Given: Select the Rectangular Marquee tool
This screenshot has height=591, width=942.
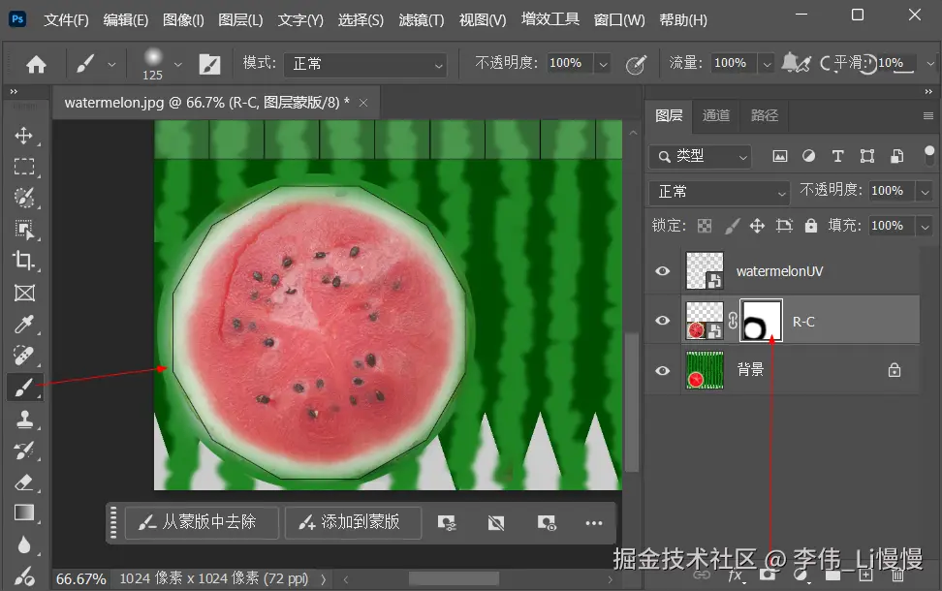Looking at the screenshot, I should (24, 167).
